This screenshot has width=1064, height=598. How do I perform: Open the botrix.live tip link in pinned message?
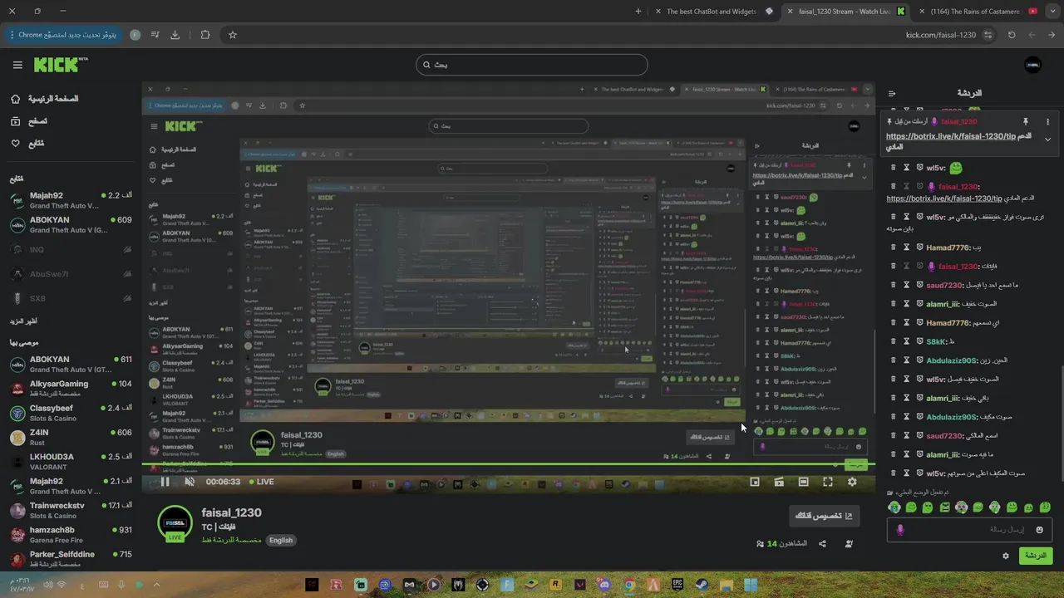coord(951,135)
